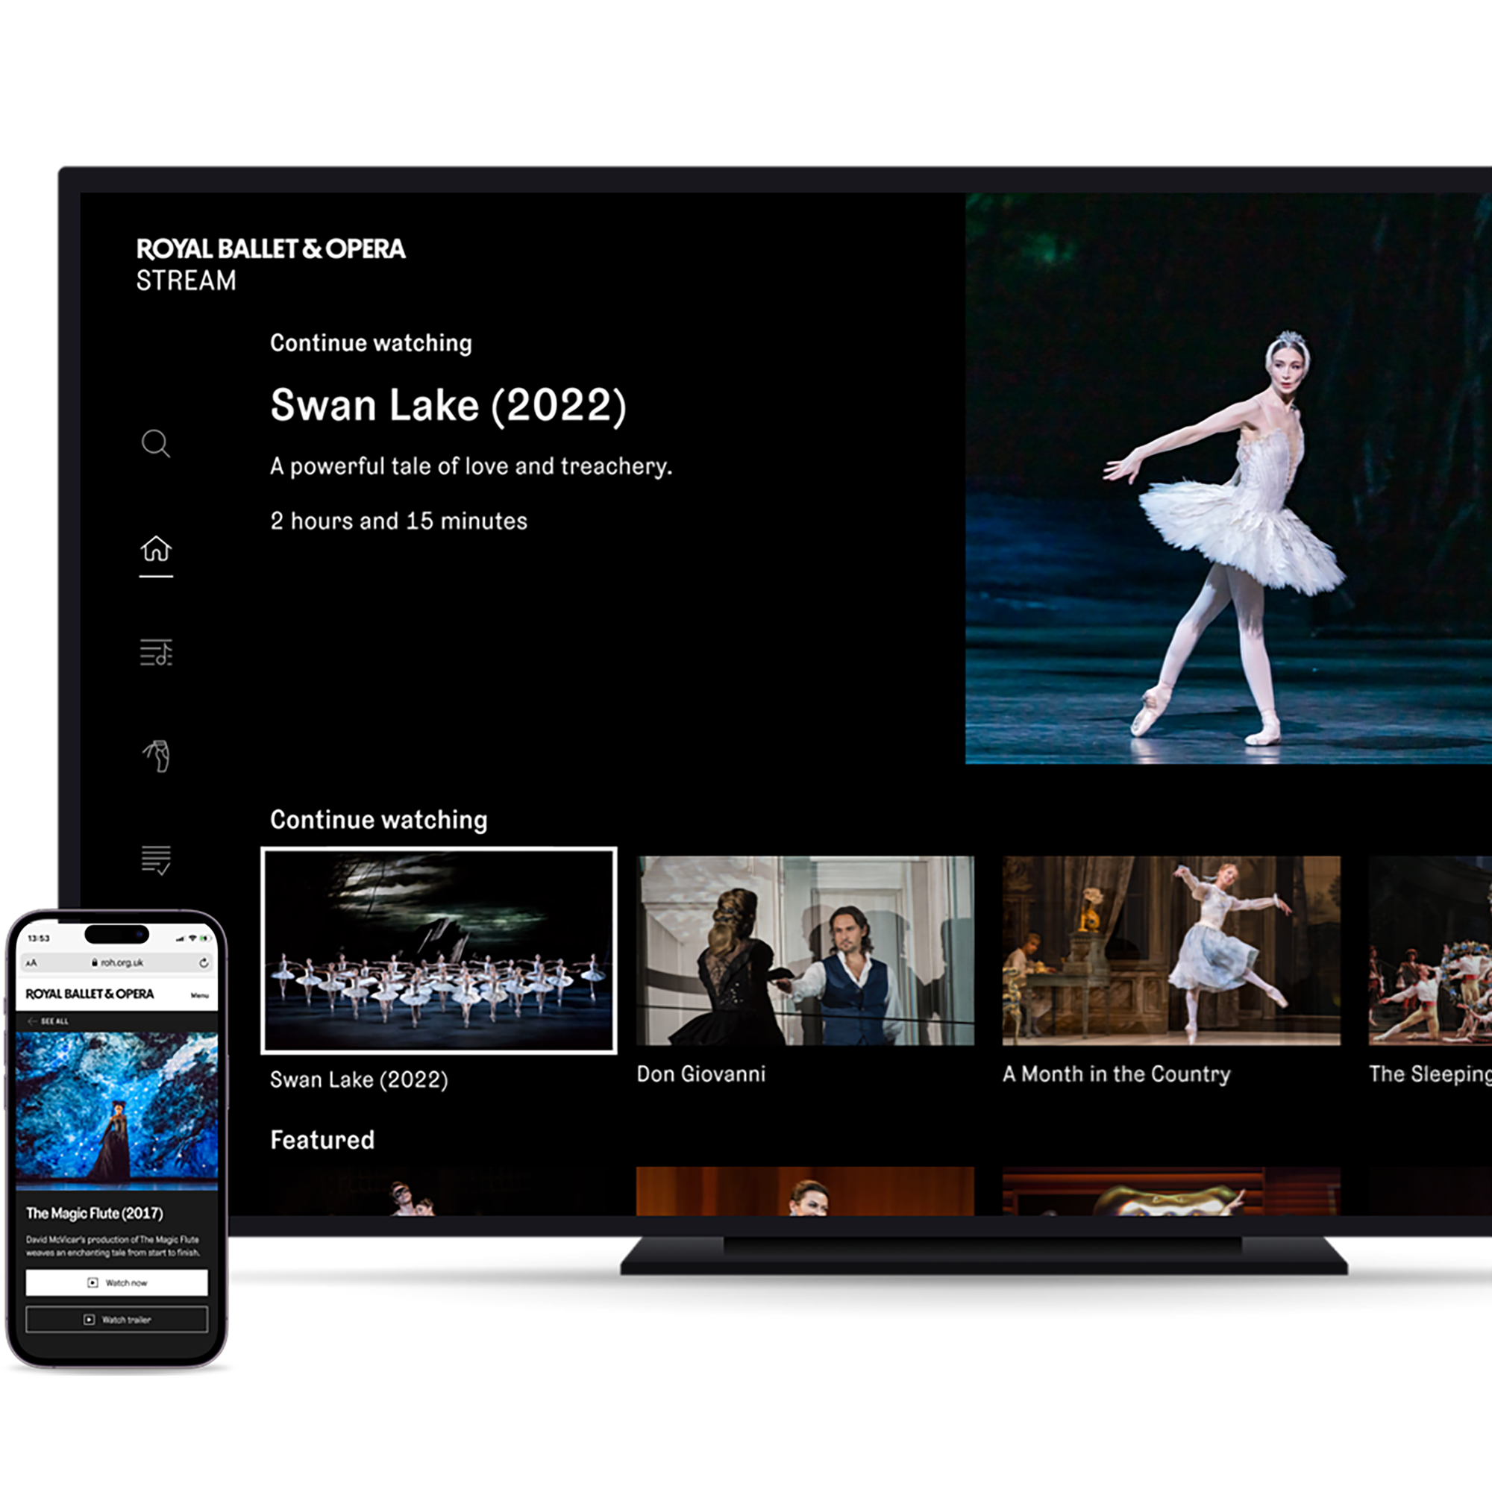This screenshot has width=1492, height=1492.
Task: Tap Watch trailer for The Magic Flute
Action: (116, 1320)
